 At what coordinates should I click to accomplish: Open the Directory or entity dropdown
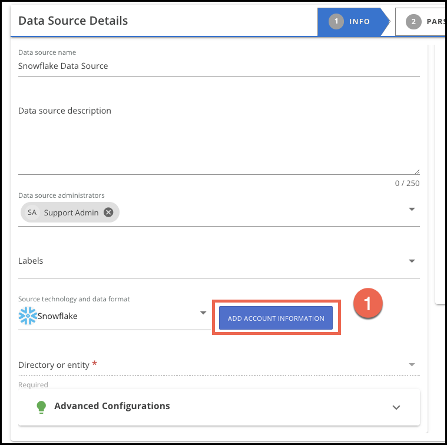click(412, 365)
